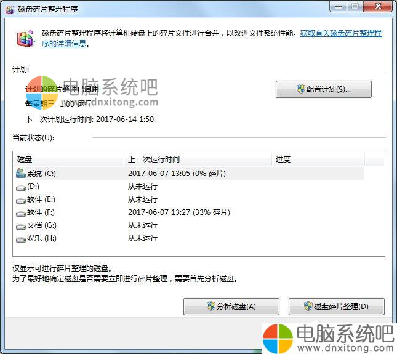Click the 0% 碎片 last-run entry
397x354 pixels.
coord(177,174)
